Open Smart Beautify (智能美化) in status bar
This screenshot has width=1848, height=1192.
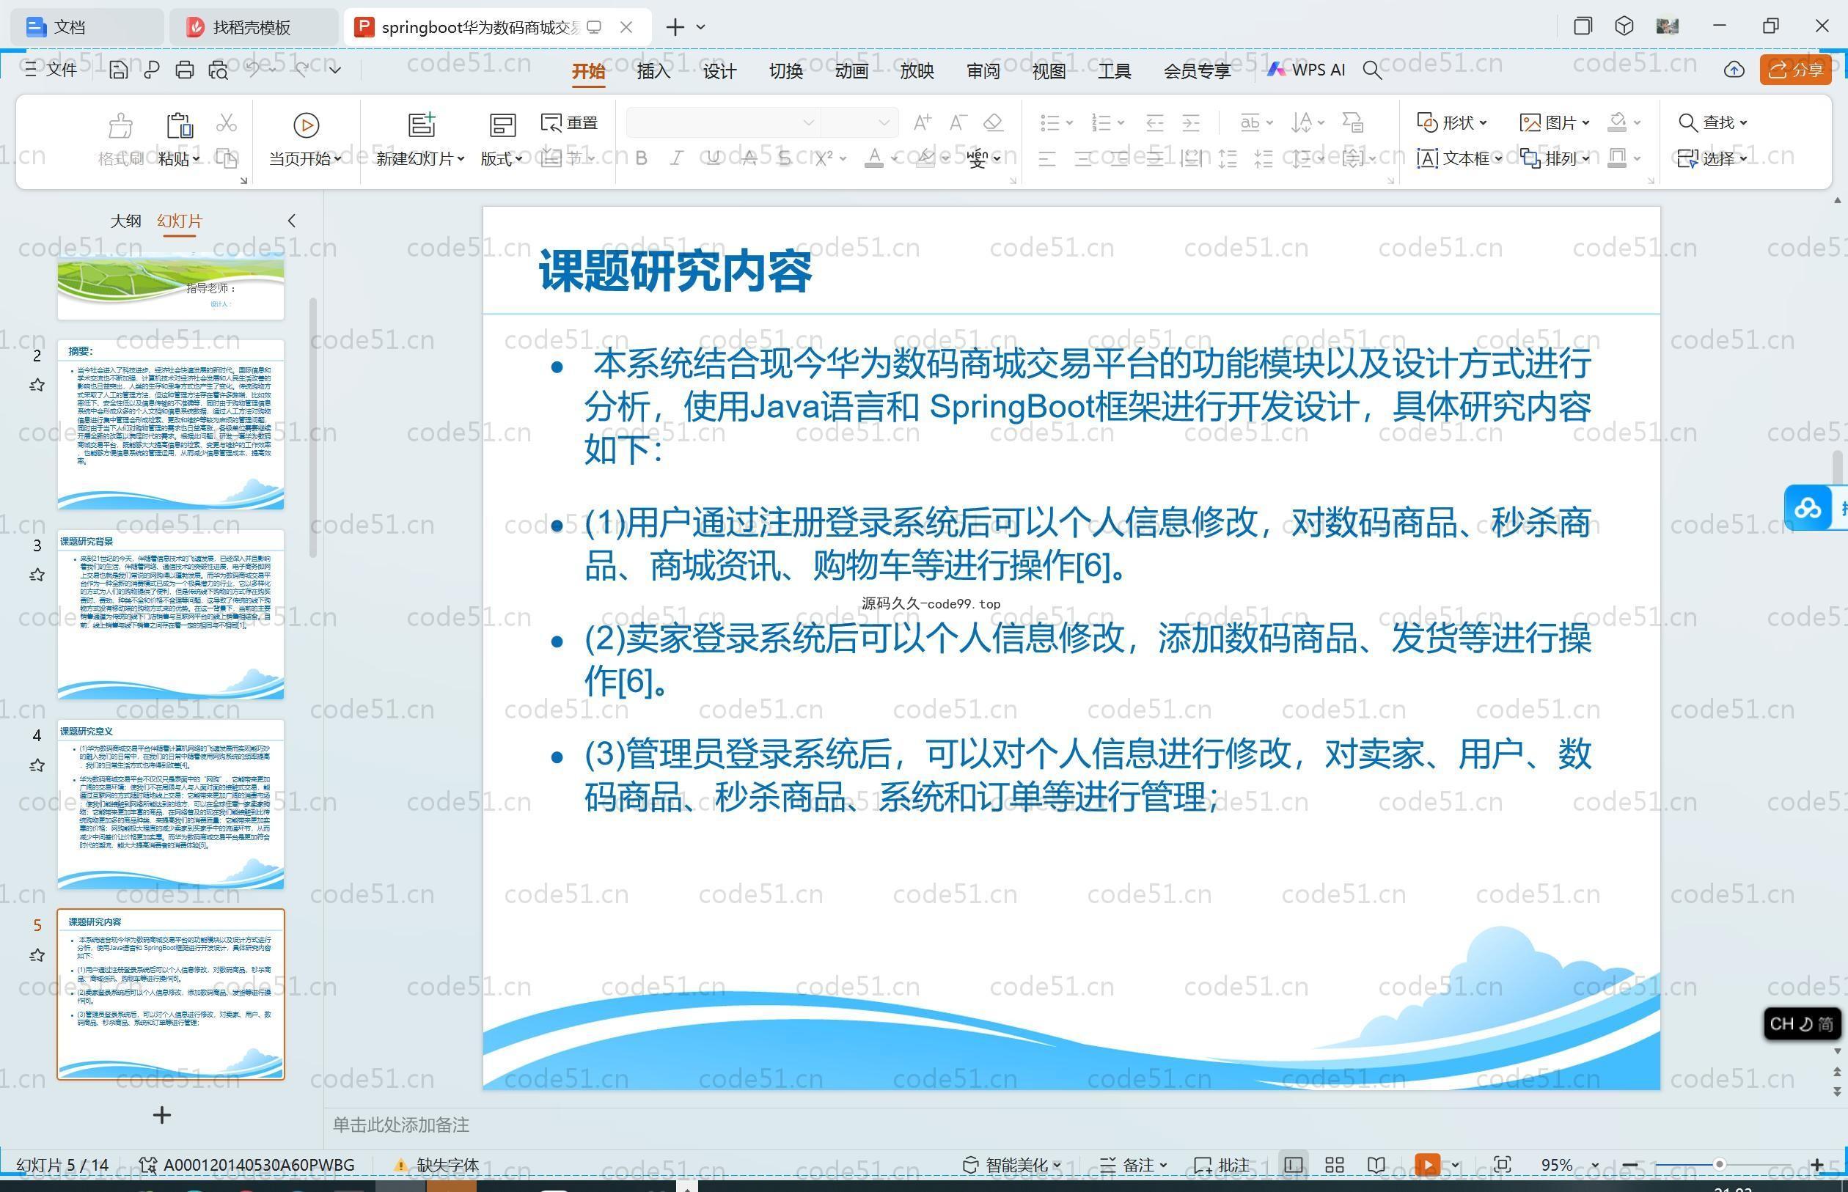point(1012,1165)
